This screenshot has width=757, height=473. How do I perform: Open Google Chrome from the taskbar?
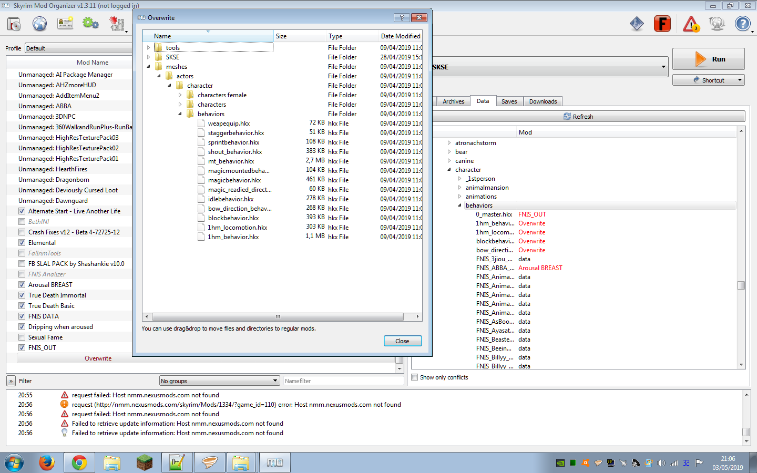click(x=79, y=462)
